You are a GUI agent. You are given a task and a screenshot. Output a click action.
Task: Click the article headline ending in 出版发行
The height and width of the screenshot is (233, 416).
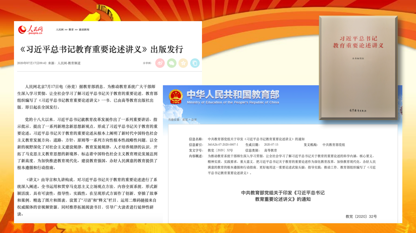[x=102, y=49]
